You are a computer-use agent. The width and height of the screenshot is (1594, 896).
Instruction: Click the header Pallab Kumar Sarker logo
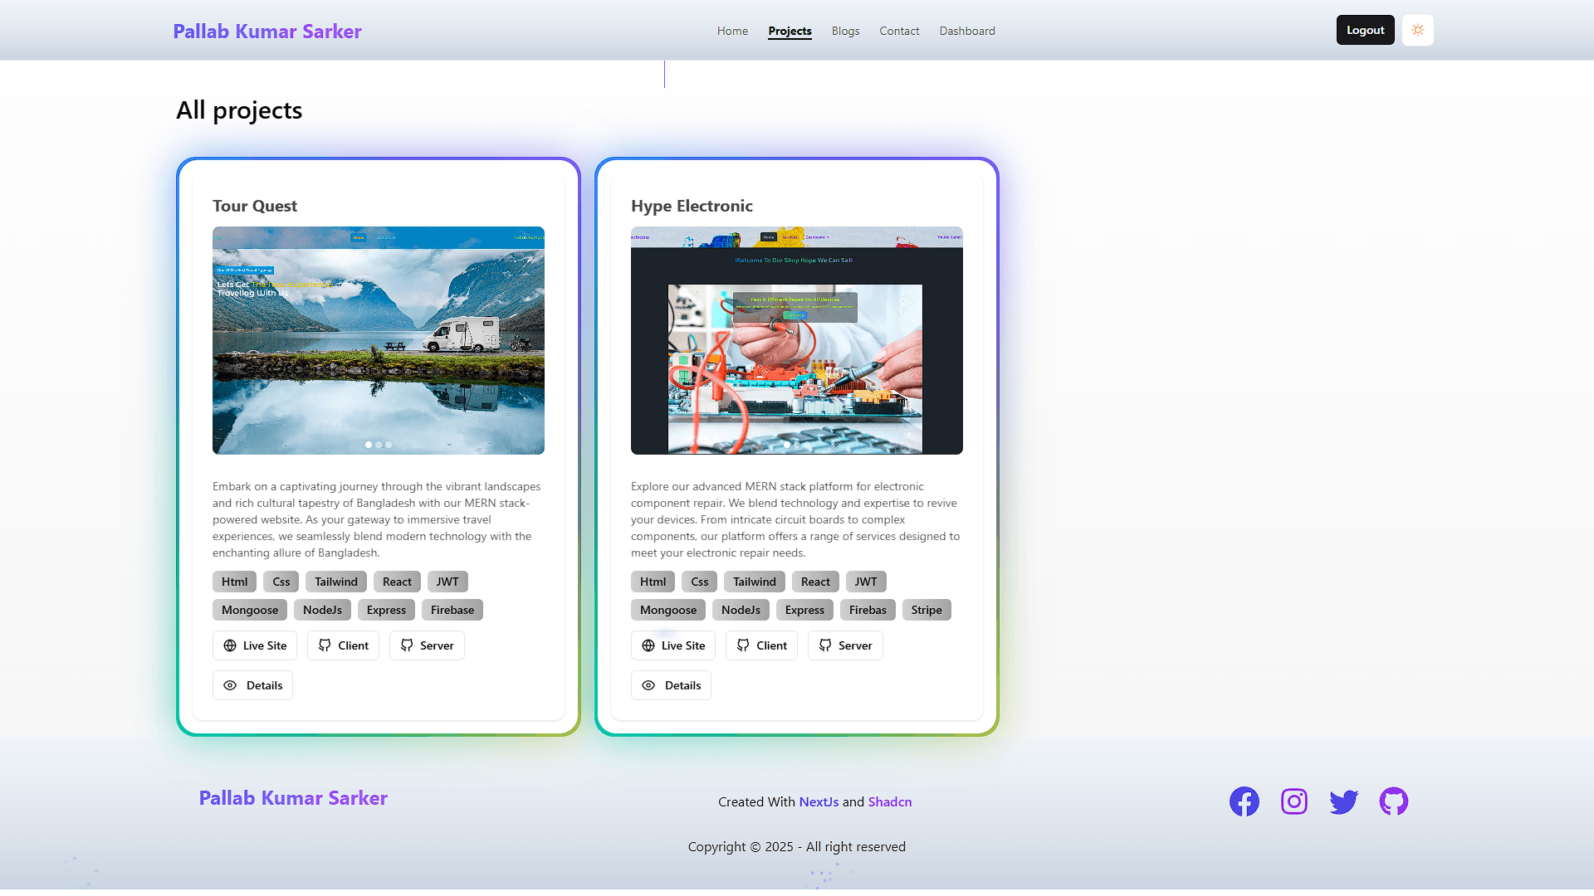[x=267, y=32]
